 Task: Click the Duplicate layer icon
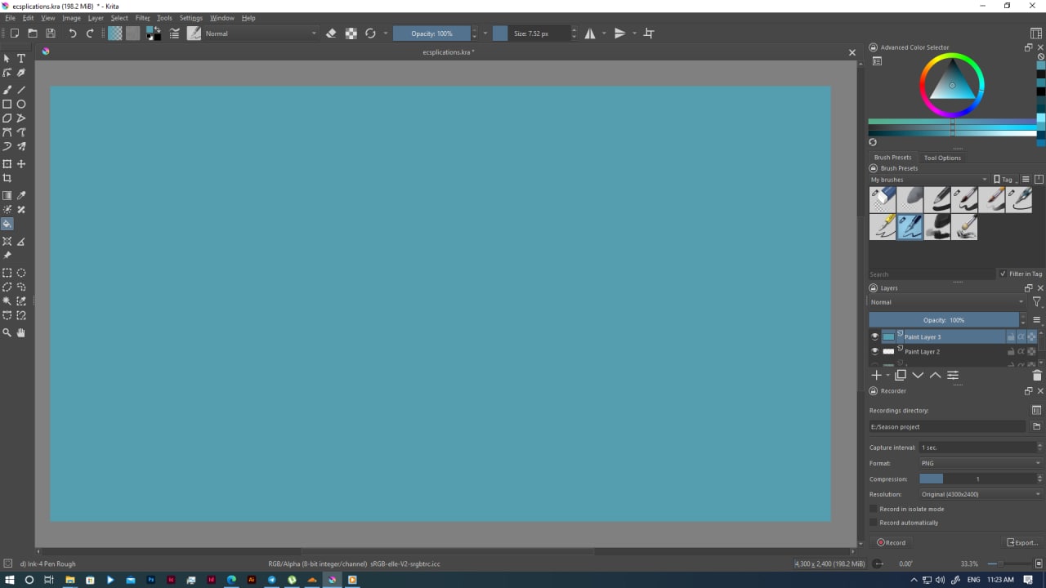(x=900, y=375)
